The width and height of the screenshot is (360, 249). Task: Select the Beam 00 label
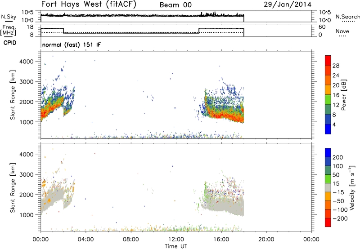point(175,5)
